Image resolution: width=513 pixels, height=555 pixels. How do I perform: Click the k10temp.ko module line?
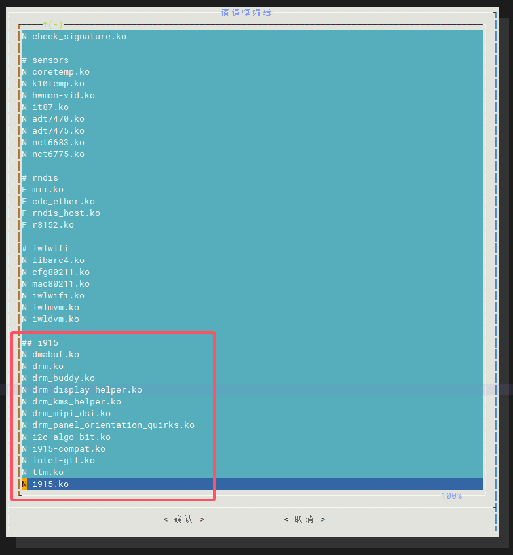point(58,83)
